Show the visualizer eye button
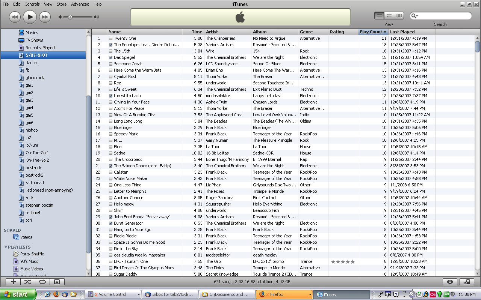Viewport: 481px width, 300px height. [x=450, y=282]
